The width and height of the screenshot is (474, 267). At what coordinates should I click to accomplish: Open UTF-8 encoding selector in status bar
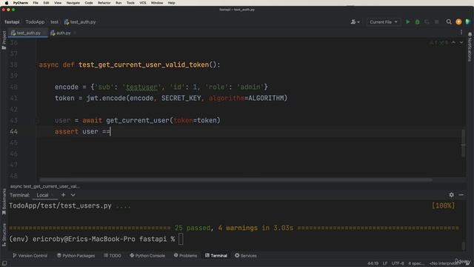398,263
